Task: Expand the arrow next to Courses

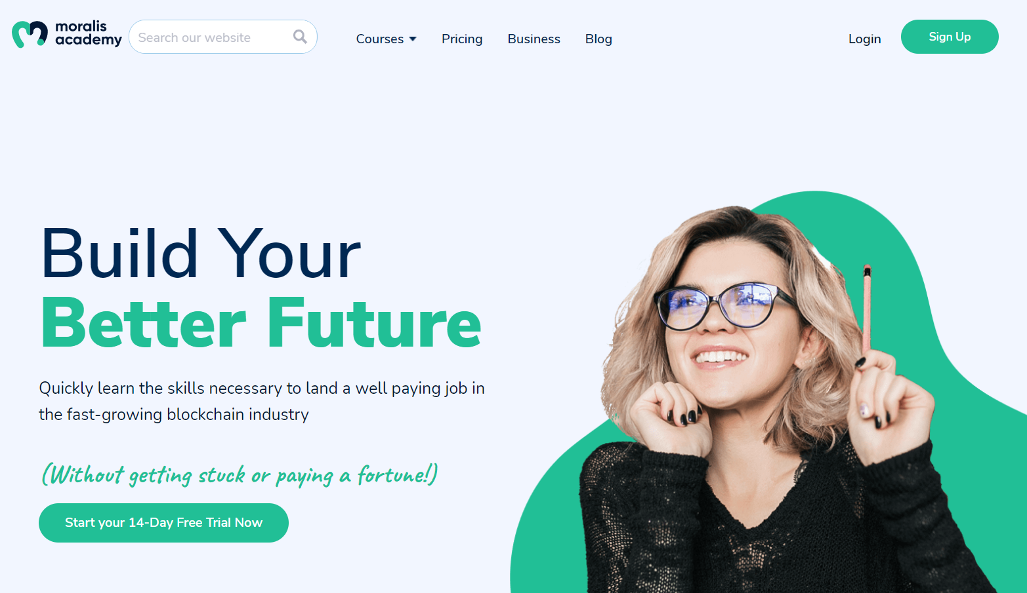Action: point(413,39)
